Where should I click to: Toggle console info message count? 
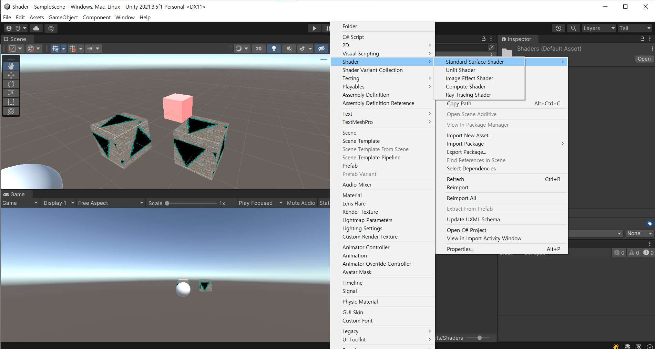click(x=619, y=253)
